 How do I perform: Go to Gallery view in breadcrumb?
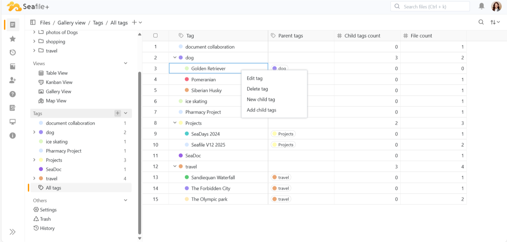pyautogui.click(x=71, y=22)
